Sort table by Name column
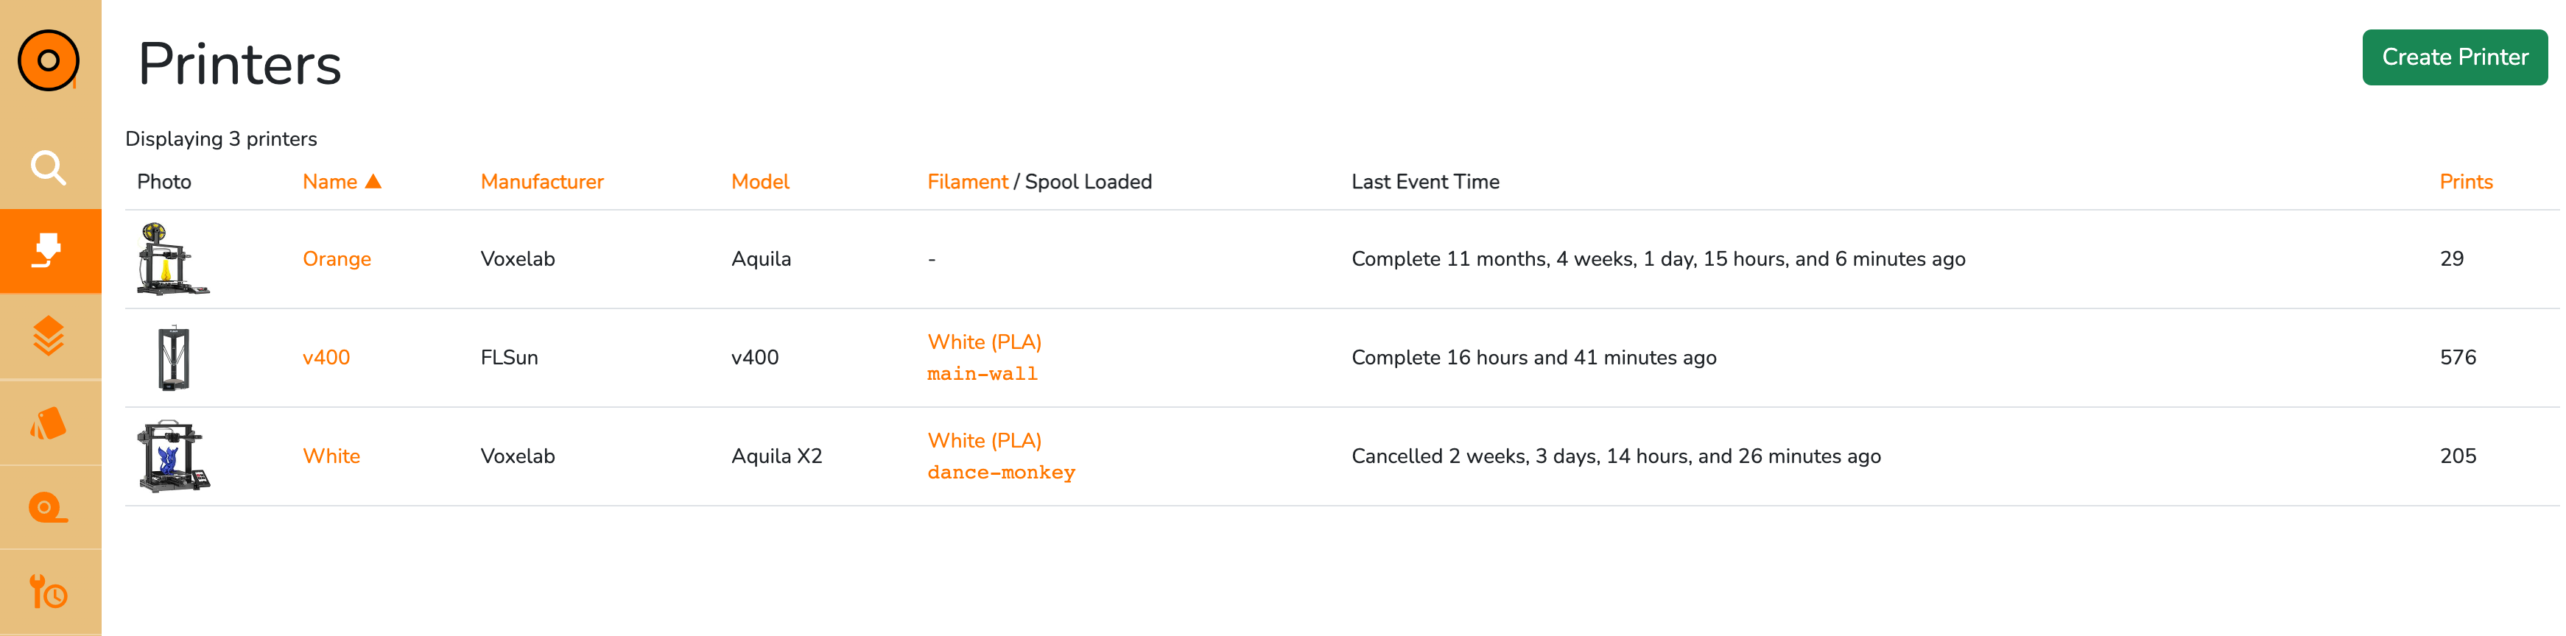The height and width of the screenshot is (636, 2566). 330,182
